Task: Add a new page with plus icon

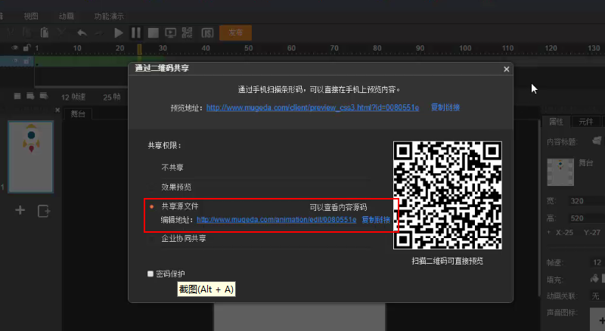Action: click(x=20, y=210)
